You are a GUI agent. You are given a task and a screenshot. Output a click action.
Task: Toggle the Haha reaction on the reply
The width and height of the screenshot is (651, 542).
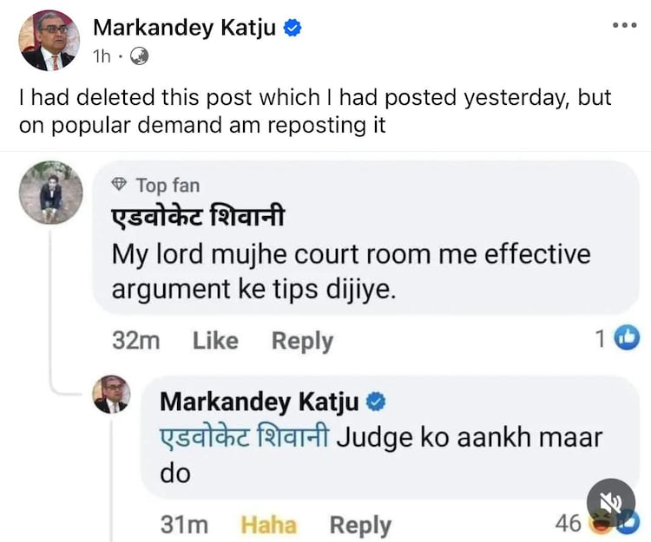(268, 525)
